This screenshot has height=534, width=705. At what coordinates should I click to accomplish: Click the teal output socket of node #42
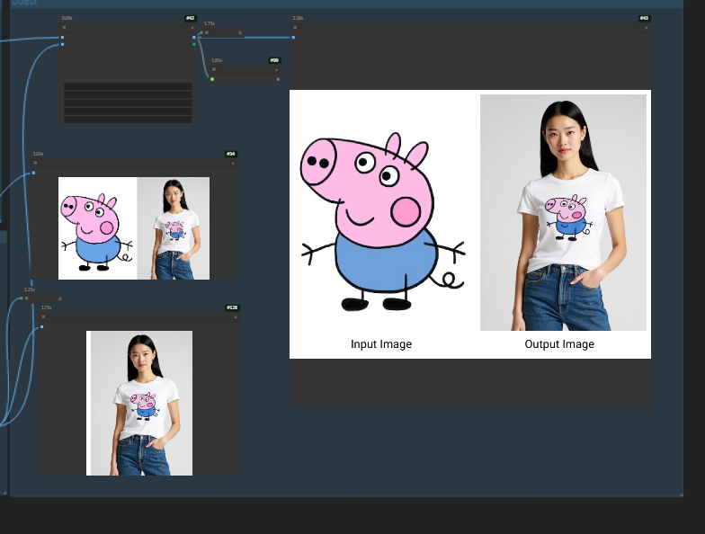point(194,45)
